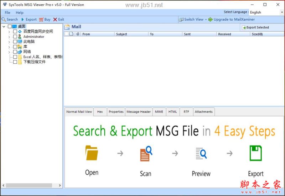Screen dimensions: 285x196
Task: Click the green Upgrade to MailXaminer arrow icon
Action: [211, 20]
